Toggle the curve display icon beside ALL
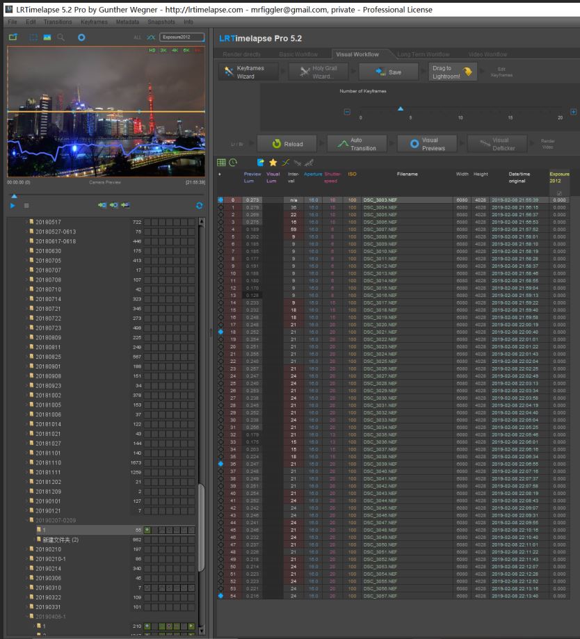Screen dimensions: 580x639 tap(151, 38)
